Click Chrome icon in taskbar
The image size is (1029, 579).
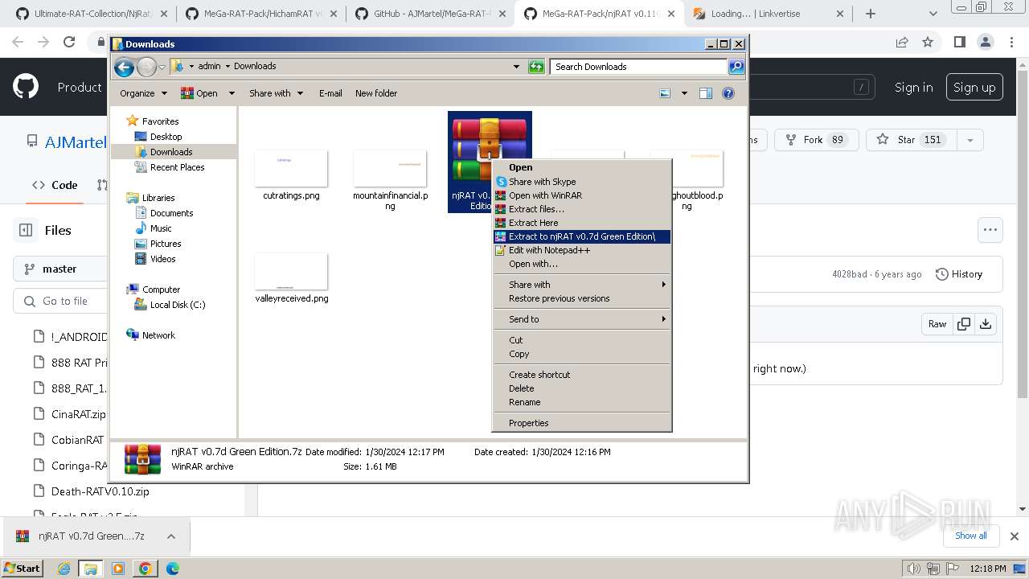[x=145, y=568]
